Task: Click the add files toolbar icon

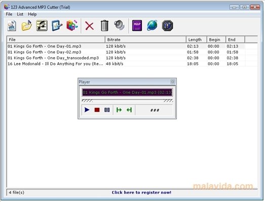Action: tap(12, 26)
